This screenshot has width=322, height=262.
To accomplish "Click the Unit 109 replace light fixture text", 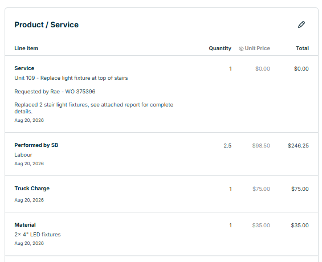I will tap(71, 78).
